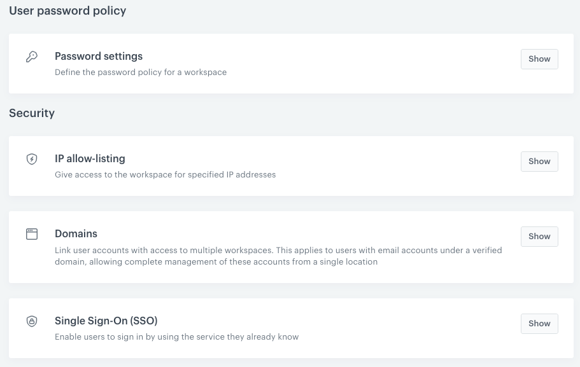The height and width of the screenshot is (367, 580).
Task: Click the SSO description about sign-in services
Action: [176, 336]
